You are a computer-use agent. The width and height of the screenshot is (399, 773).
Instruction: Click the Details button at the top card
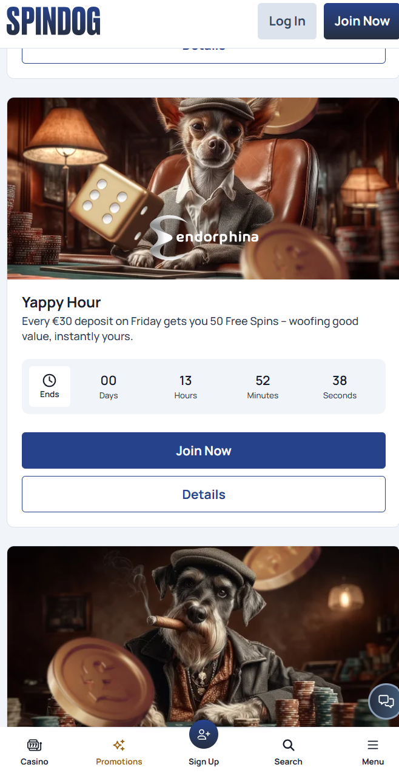[204, 49]
